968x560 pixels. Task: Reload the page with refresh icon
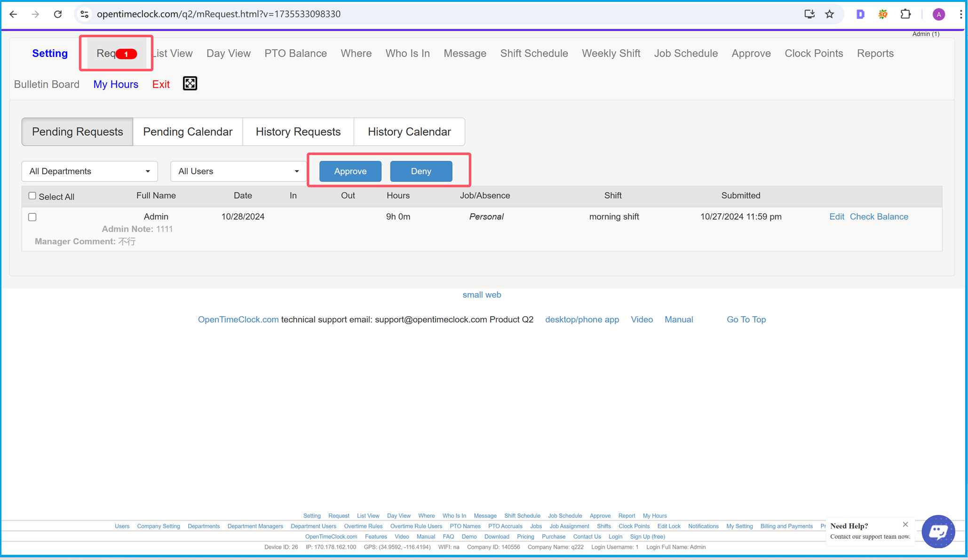tap(58, 14)
